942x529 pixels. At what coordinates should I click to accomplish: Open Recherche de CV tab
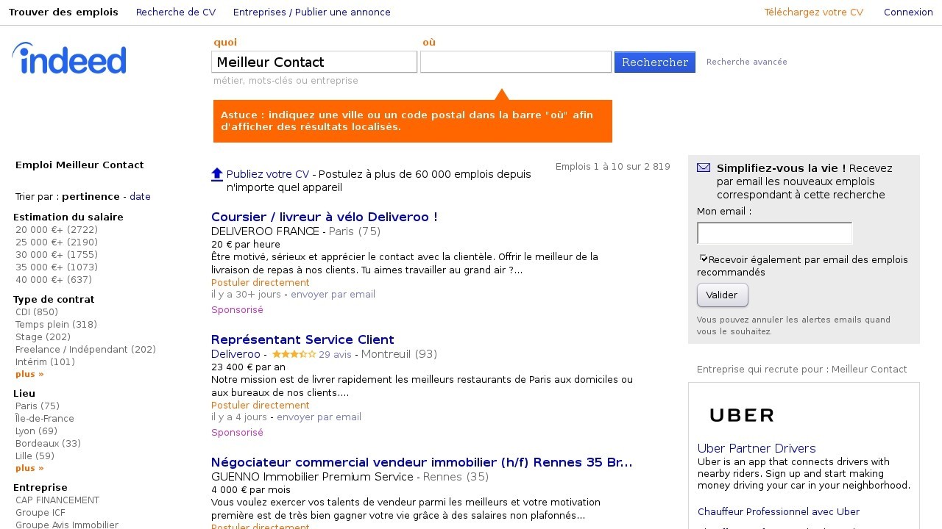click(x=176, y=12)
